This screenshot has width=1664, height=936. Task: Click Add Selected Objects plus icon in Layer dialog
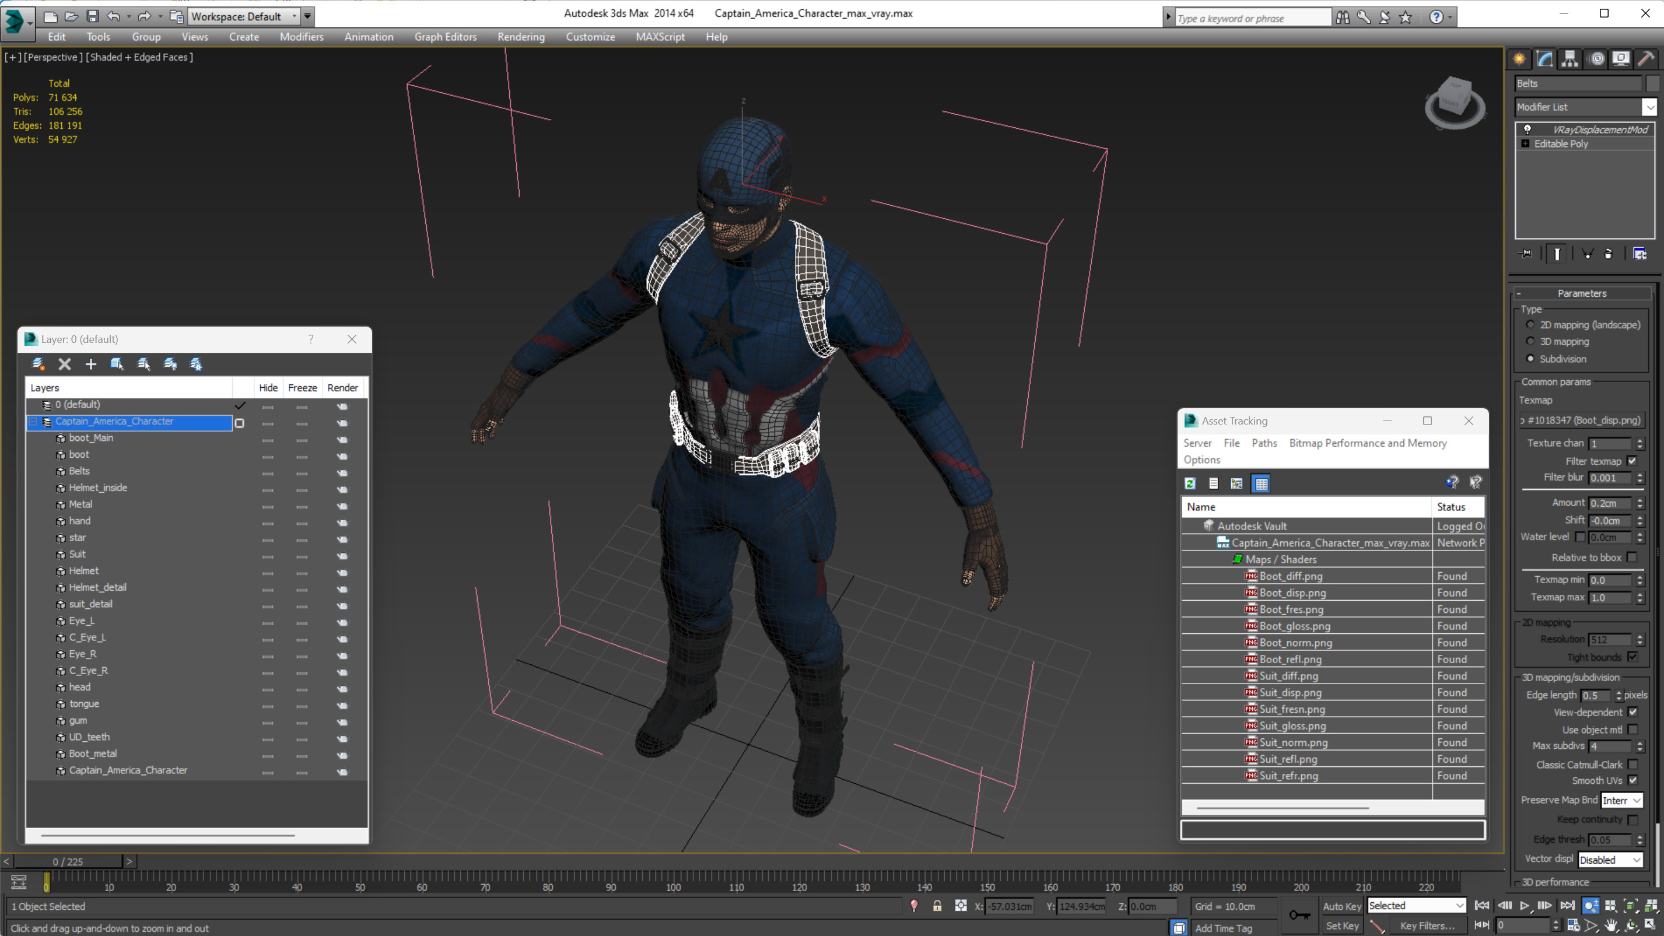90,364
